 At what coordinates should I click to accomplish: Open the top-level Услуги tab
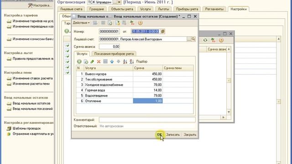(146, 9)
